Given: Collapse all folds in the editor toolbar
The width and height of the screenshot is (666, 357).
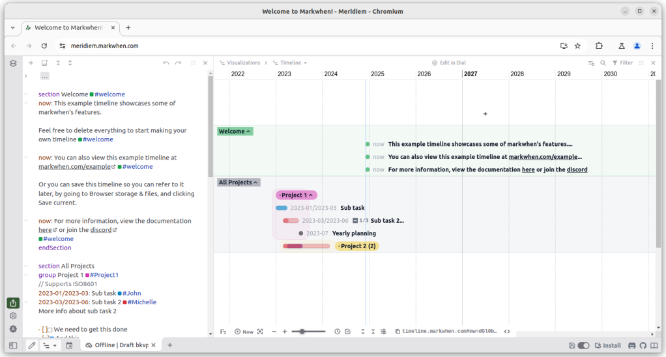Looking at the screenshot, I should coord(58,63).
